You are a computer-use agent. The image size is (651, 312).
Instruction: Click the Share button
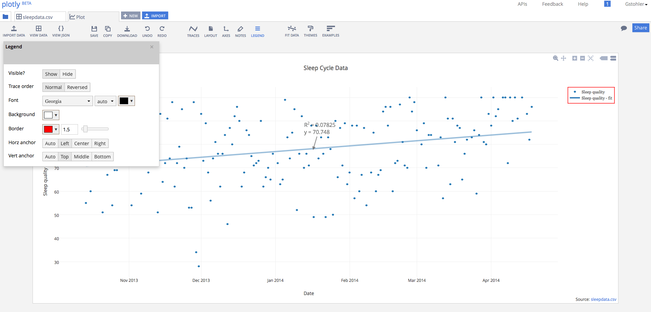click(x=640, y=27)
